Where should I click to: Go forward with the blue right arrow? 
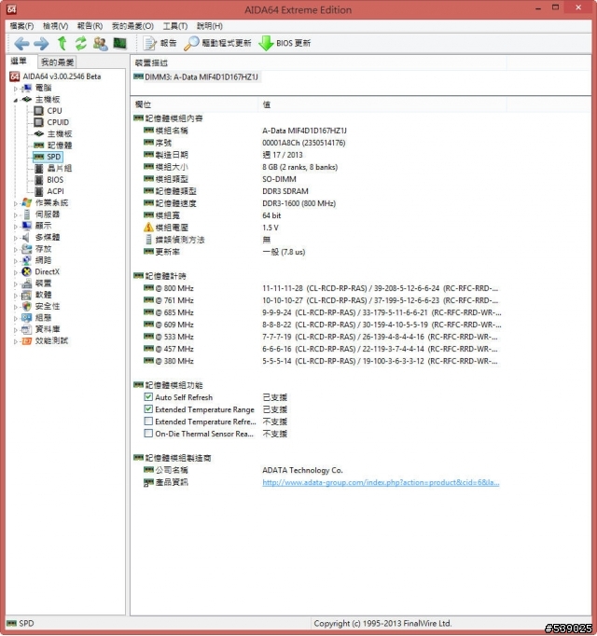pos(41,43)
